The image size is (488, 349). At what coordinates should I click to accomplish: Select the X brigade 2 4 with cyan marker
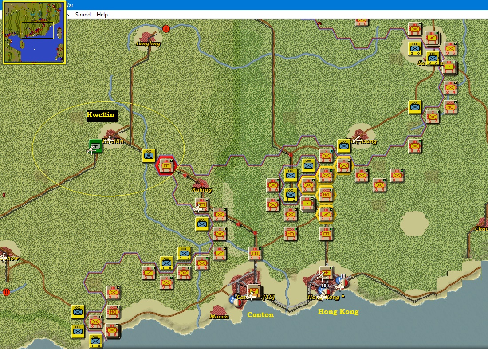[326, 156]
